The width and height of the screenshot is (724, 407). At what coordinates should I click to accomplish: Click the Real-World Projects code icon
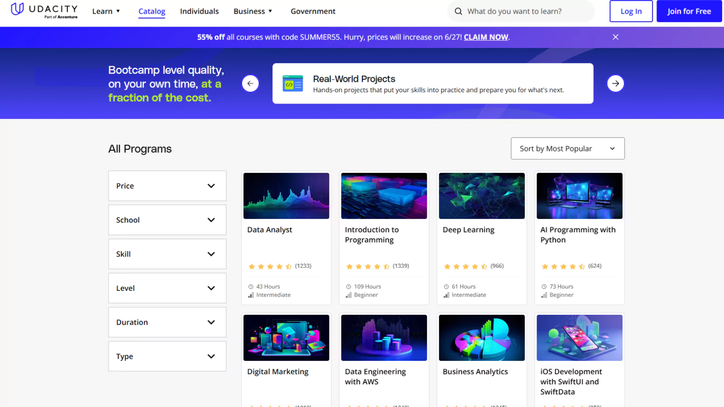click(x=293, y=83)
